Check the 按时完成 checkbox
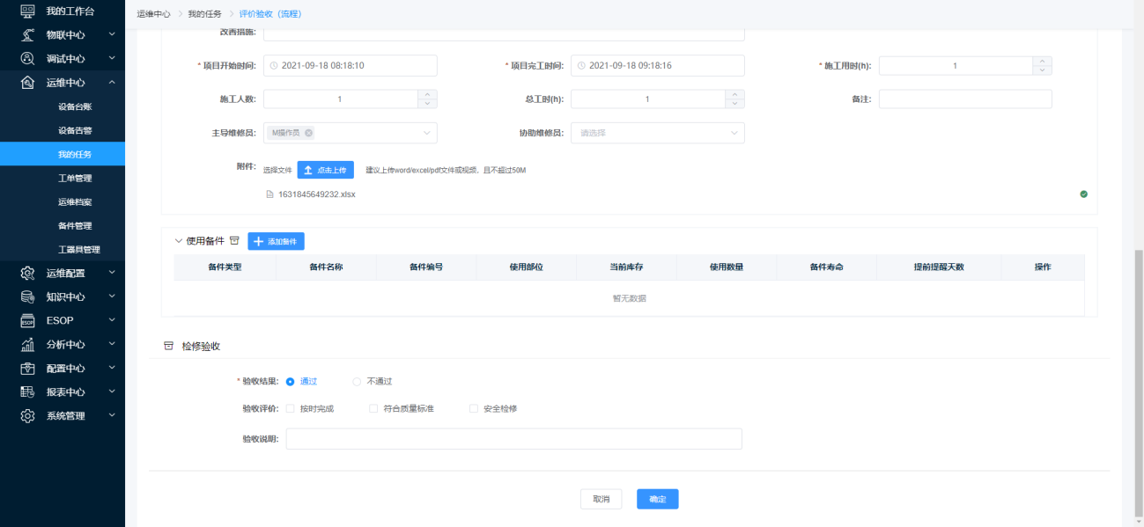Screen dimensions: 1144x527 coord(291,409)
